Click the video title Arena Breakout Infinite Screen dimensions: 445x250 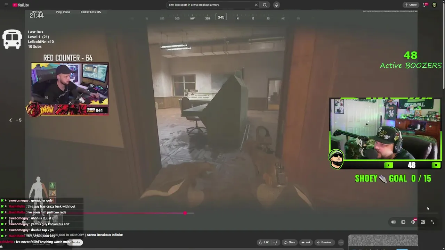coord(74,235)
